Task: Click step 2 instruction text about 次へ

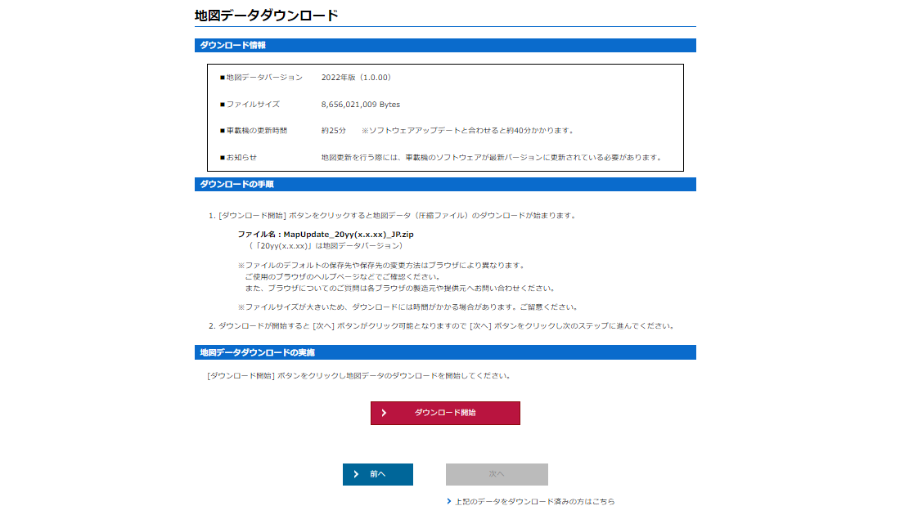Action: click(446, 326)
